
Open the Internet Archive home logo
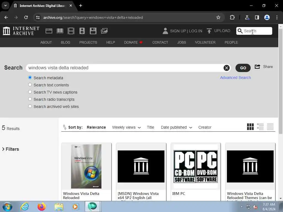click(21, 31)
